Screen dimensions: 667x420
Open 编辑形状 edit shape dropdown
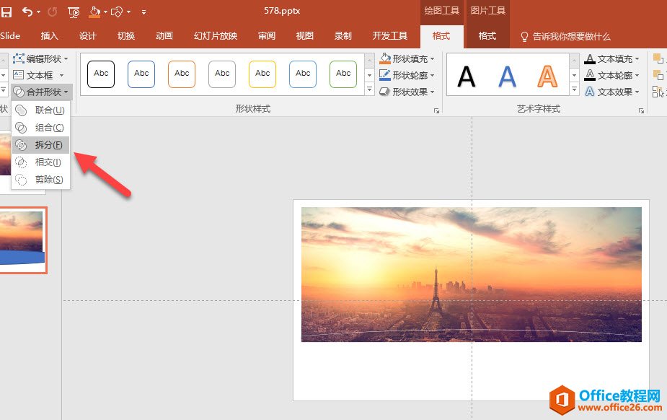pyautogui.click(x=42, y=58)
